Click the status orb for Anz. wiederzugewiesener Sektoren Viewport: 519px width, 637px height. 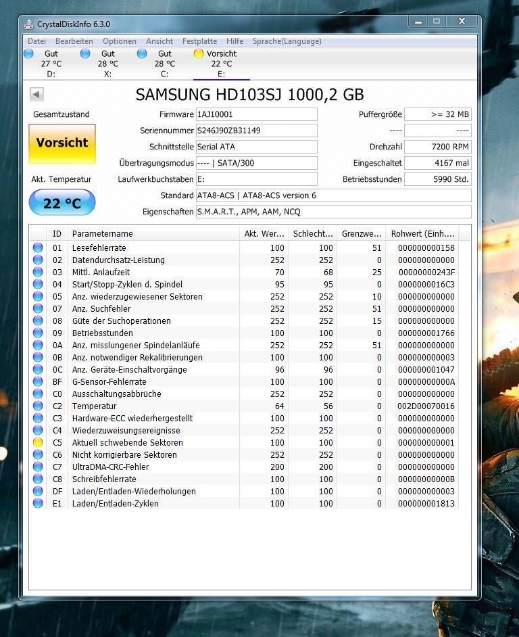click(x=38, y=296)
